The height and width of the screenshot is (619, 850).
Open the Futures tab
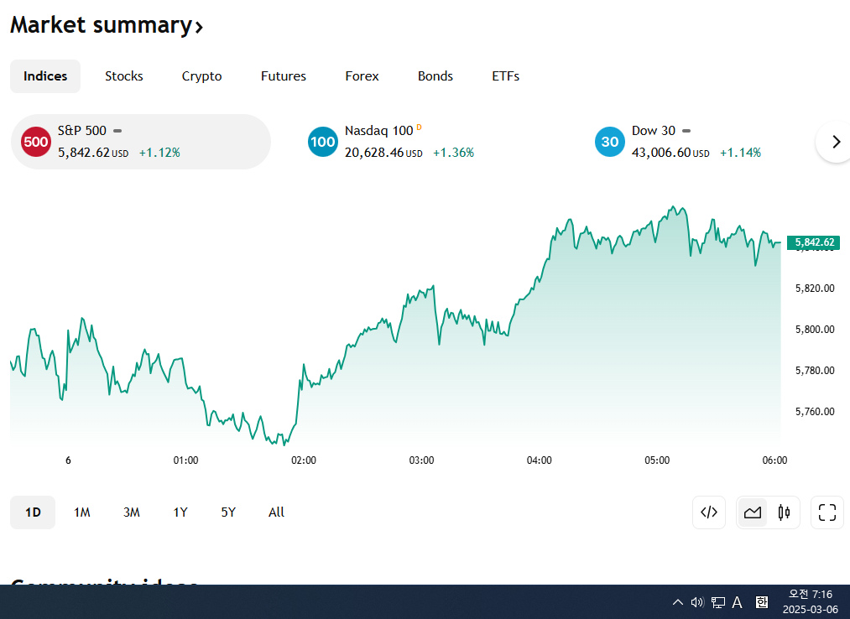click(284, 76)
